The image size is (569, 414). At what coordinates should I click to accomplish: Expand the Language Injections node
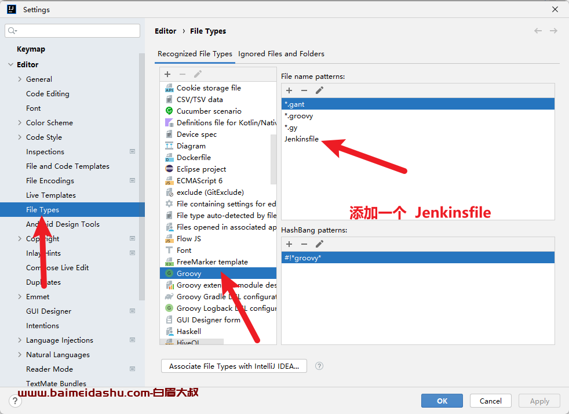point(20,340)
